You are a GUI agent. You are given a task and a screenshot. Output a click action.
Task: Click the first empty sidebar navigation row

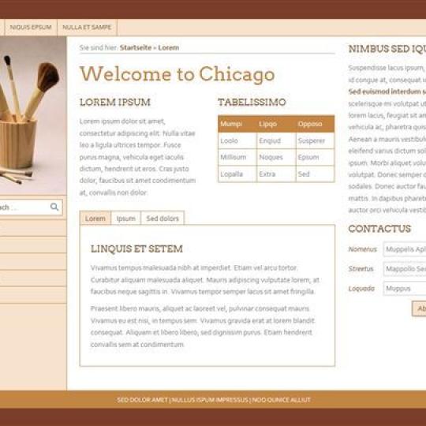tap(33, 228)
